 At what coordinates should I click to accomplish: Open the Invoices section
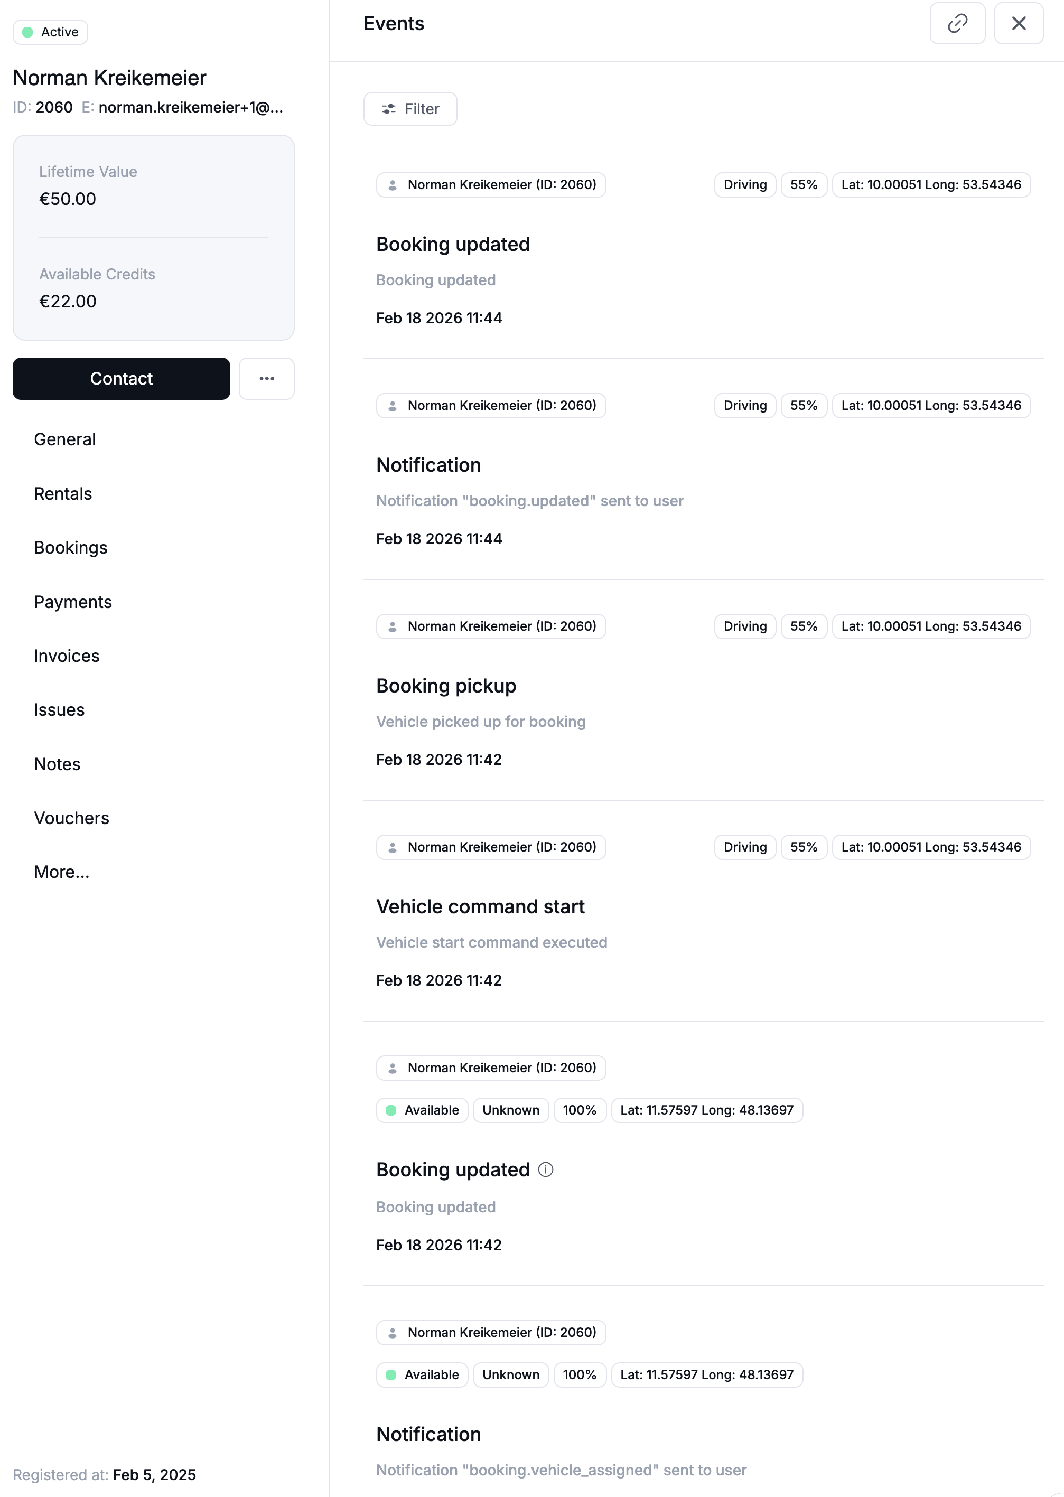pos(67,656)
